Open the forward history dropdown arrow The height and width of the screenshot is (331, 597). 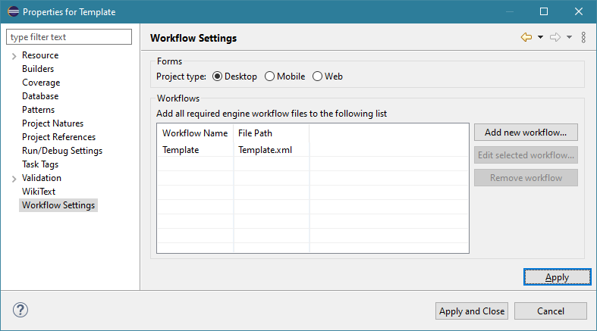coord(569,37)
